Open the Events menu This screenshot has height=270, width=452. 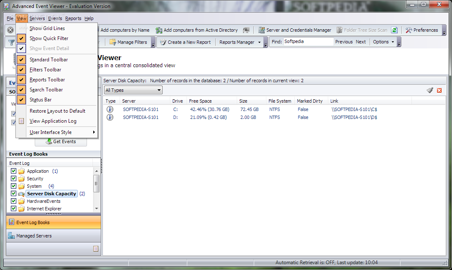click(55, 18)
